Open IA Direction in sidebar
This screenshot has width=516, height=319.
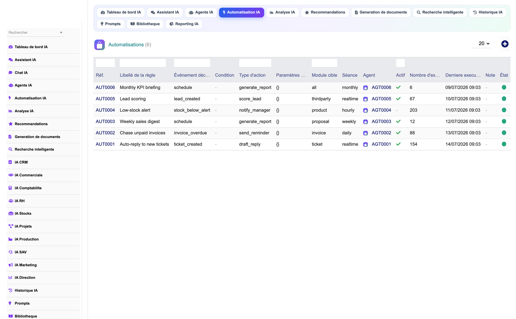click(x=43, y=278)
